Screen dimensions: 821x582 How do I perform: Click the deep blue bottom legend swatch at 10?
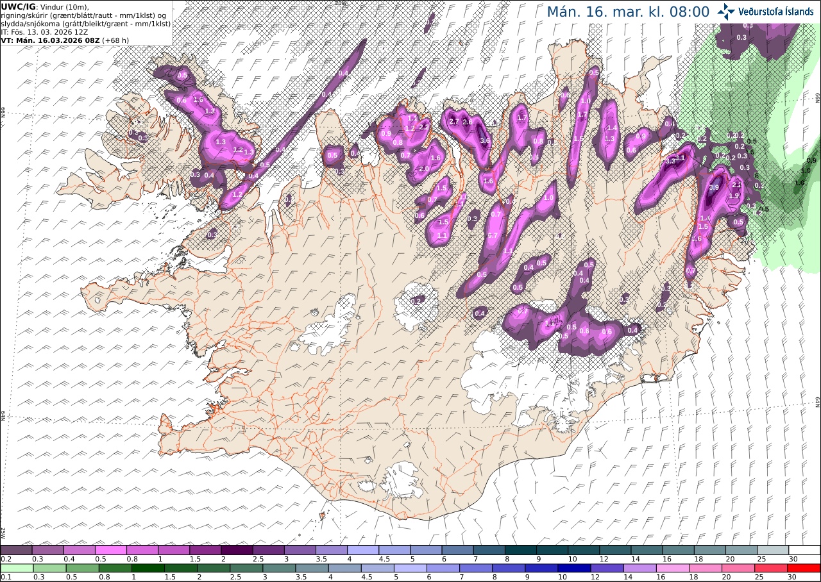coord(573,568)
